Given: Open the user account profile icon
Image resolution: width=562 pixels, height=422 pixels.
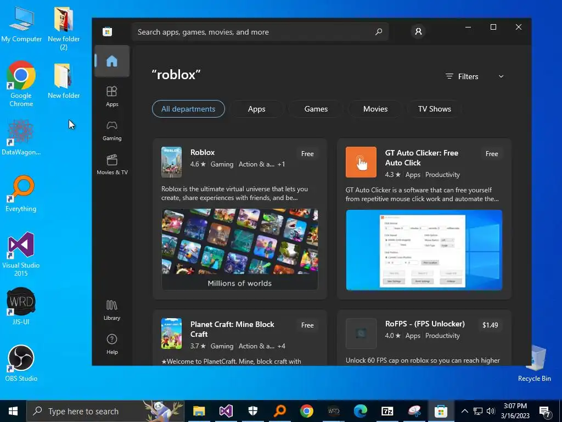Looking at the screenshot, I should 418,31.
